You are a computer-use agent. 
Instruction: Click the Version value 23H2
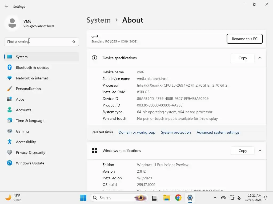pyautogui.click(x=141, y=171)
